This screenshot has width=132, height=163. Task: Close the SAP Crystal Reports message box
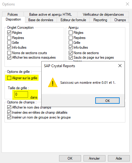pyautogui.click(x=120, y=66)
